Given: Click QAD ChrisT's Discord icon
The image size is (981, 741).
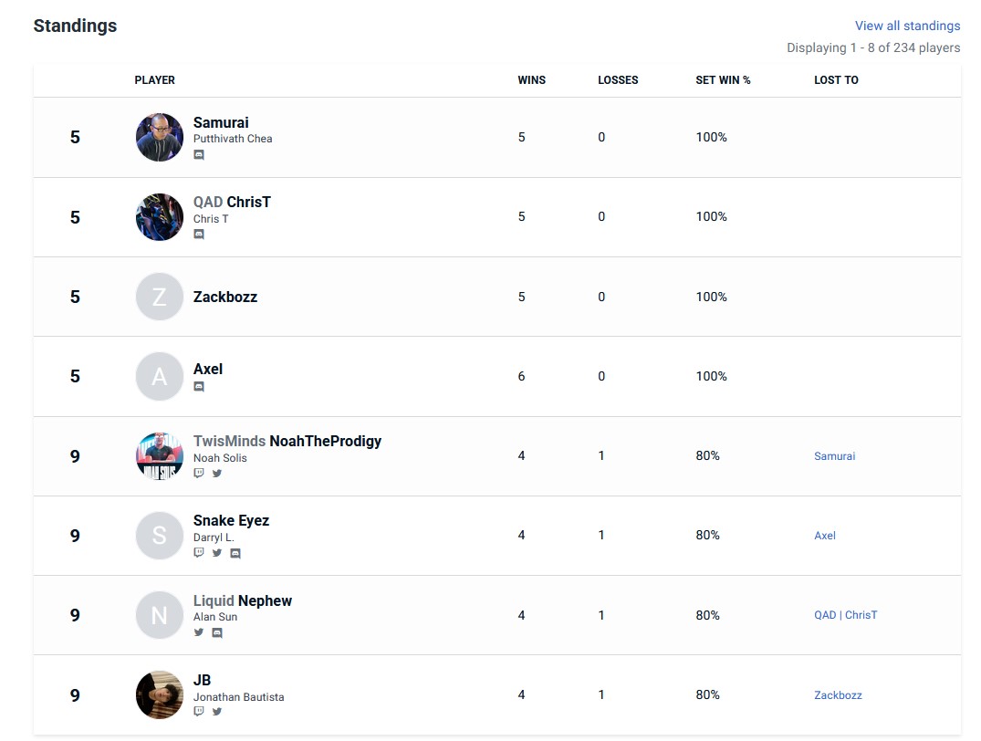Looking at the screenshot, I should coord(199,234).
